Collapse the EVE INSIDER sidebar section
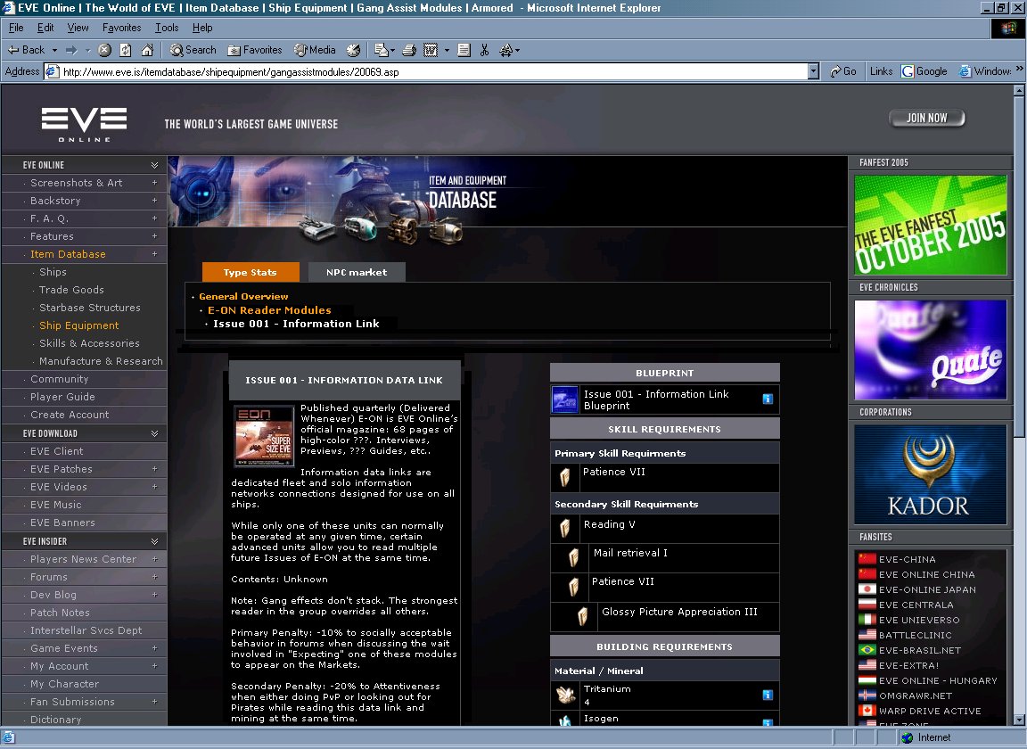The width and height of the screenshot is (1027, 749). [x=154, y=541]
